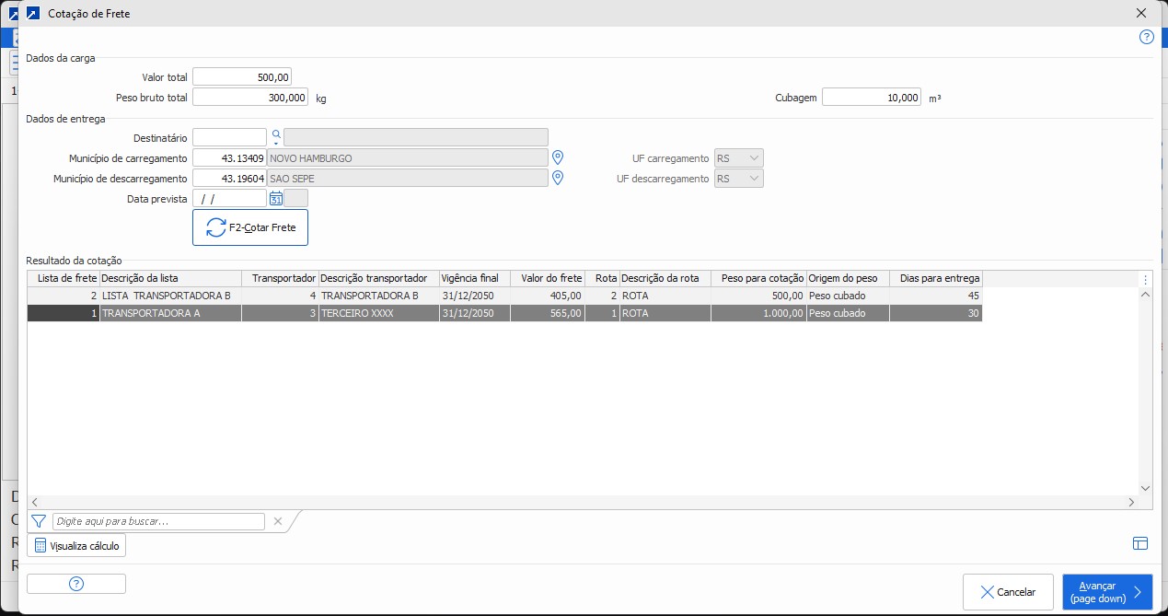Expand UF descarregamento dropdown

754,179
